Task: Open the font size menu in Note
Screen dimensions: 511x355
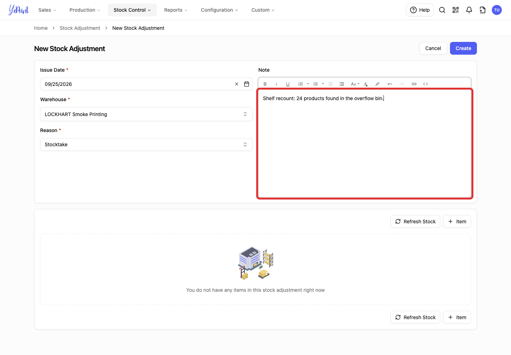Action: [x=355, y=84]
